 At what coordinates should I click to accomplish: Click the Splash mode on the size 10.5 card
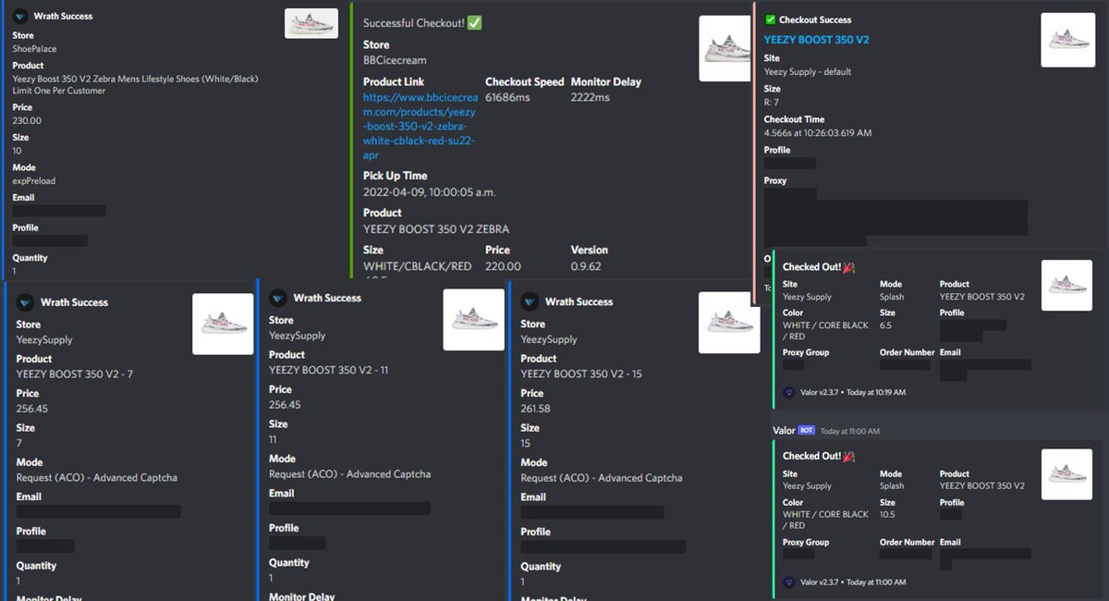pyautogui.click(x=892, y=486)
